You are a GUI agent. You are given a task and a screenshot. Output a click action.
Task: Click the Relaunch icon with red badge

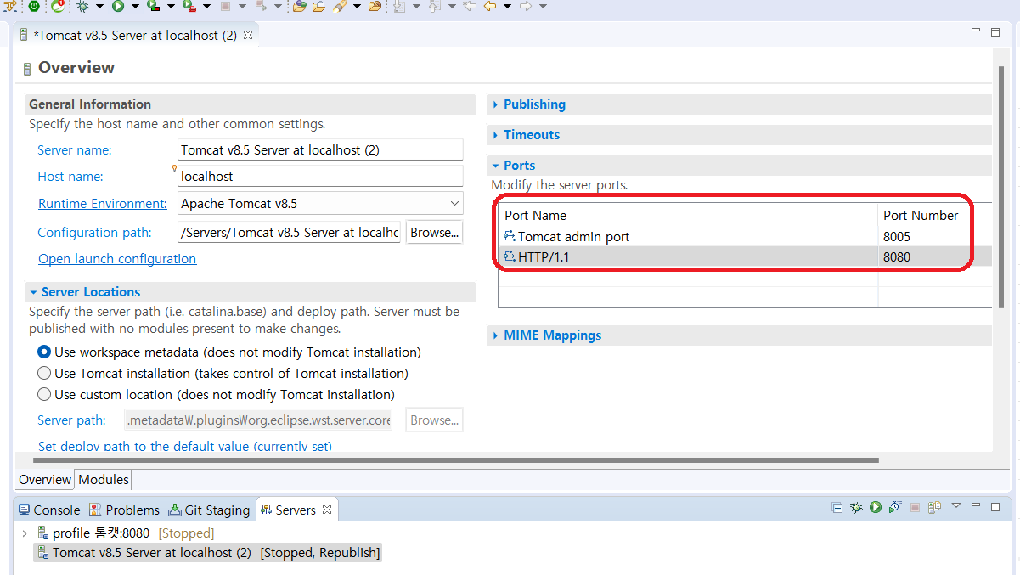[57, 6]
